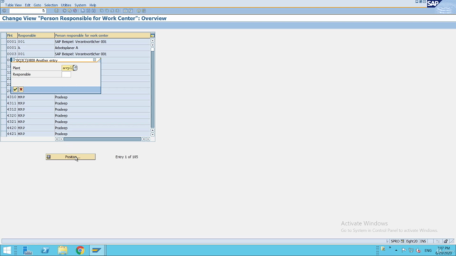Click the INS mode indicator in the status bar

tap(423, 241)
